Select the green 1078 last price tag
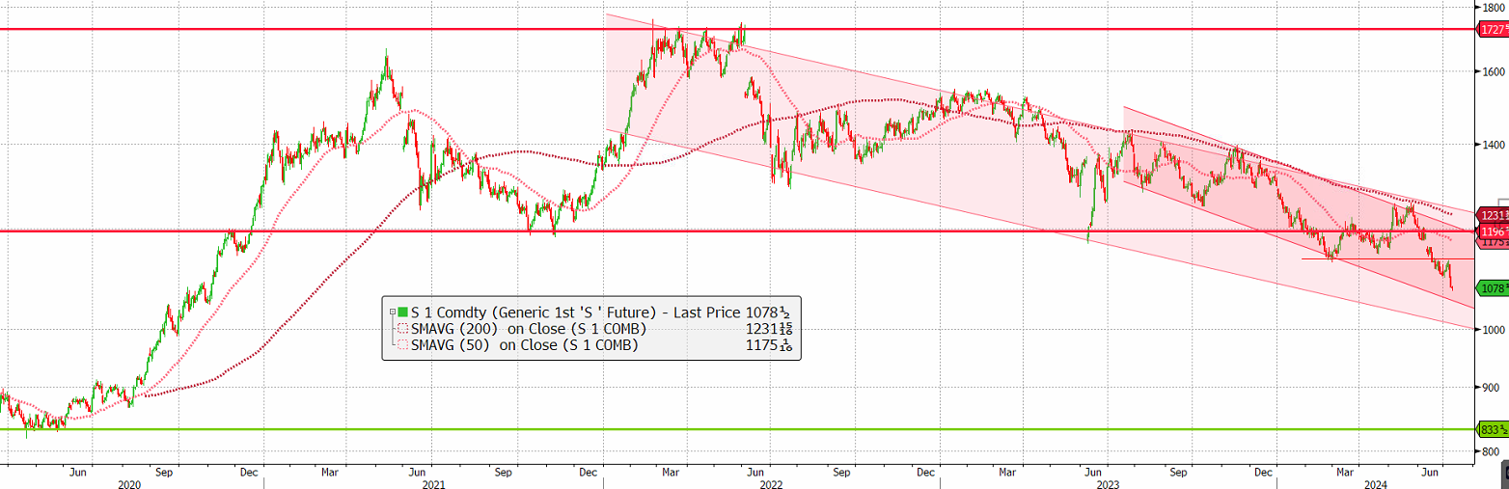 [1493, 287]
